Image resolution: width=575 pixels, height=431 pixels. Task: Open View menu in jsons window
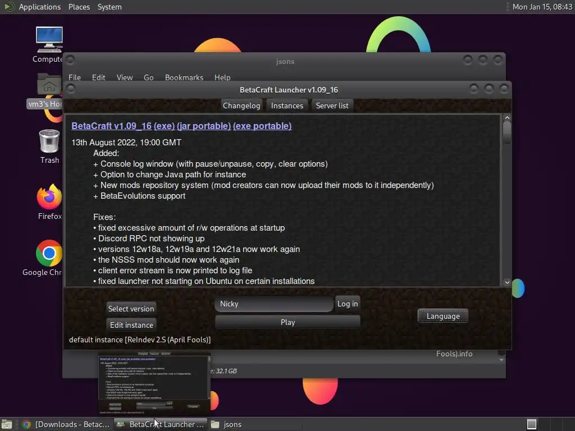click(124, 77)
